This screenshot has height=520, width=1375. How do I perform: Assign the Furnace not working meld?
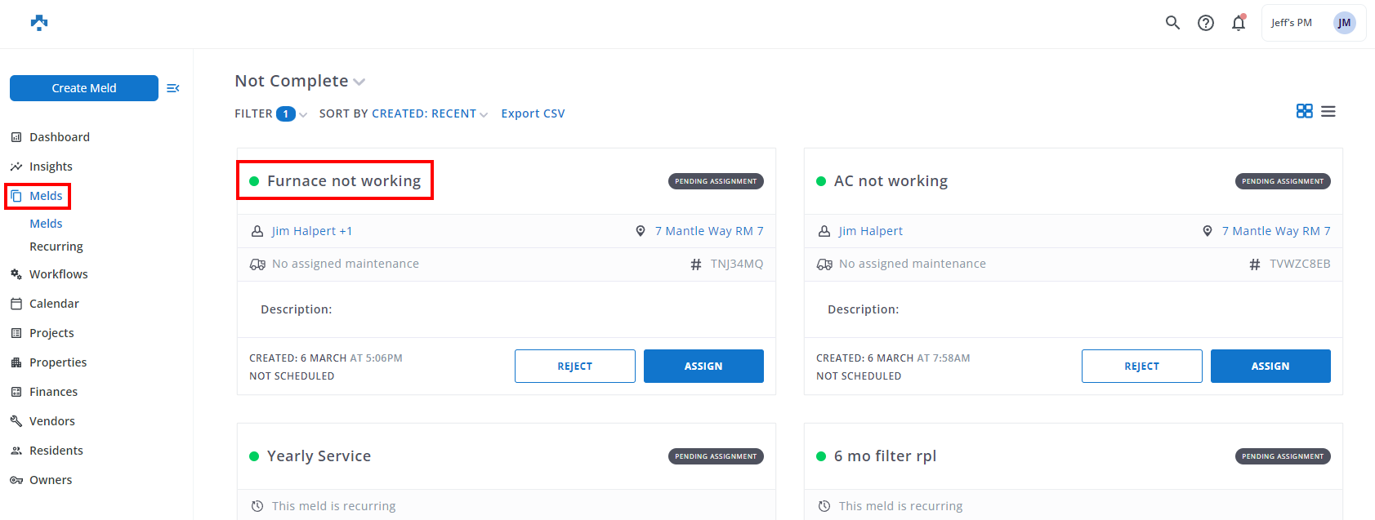pos(703,366)
